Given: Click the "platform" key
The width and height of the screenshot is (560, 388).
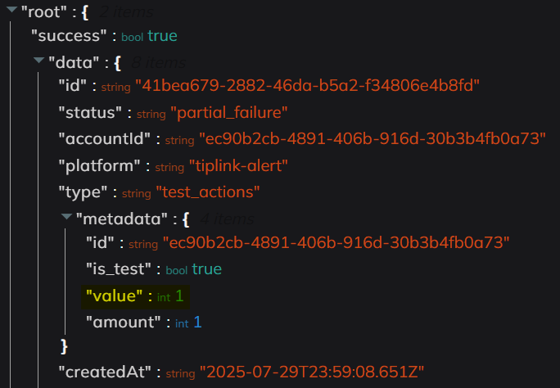Looking at the screenshot, I should pos(100,166).
